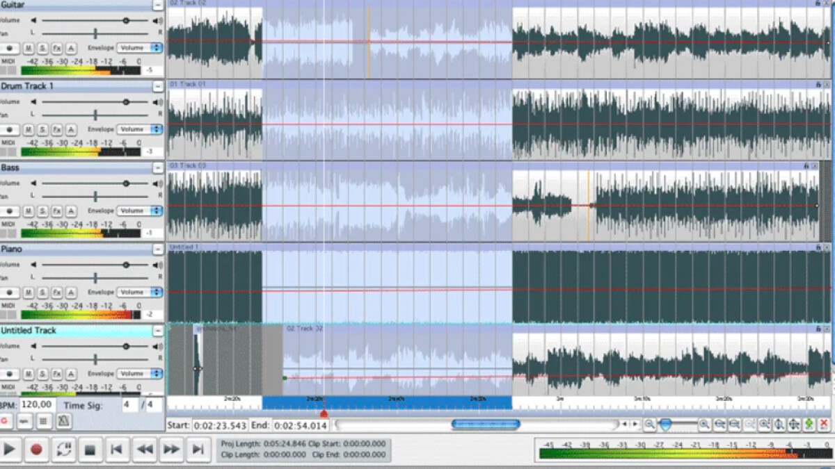
Task: Enable the A automation button on Untitled Track
Action: 72,373
